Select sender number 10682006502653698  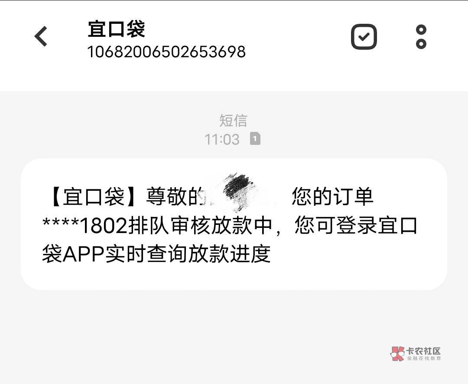point(166,51)
